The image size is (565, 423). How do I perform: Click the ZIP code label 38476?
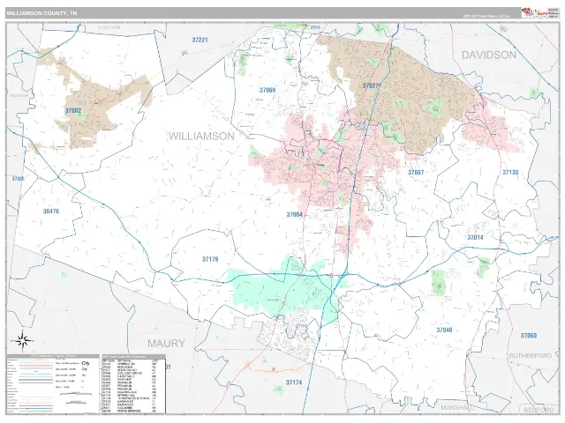point(51,211)
